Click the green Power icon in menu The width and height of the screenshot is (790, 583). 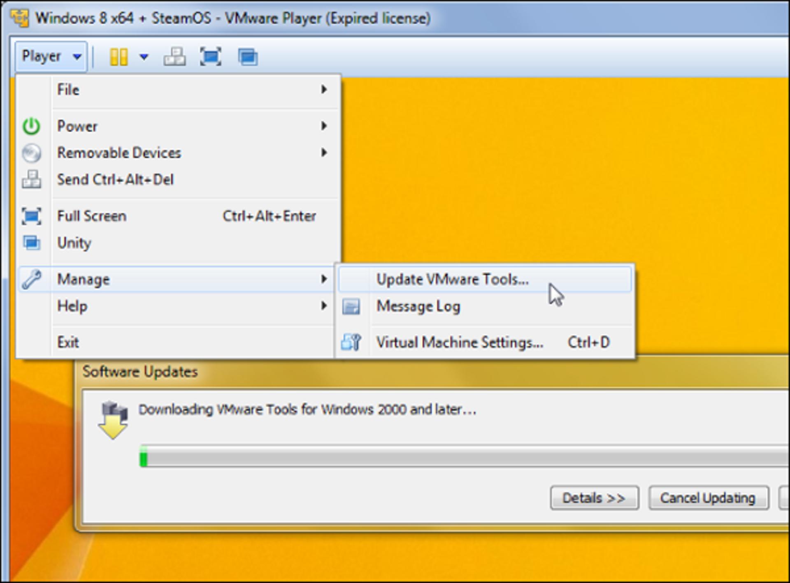(31, 126)
